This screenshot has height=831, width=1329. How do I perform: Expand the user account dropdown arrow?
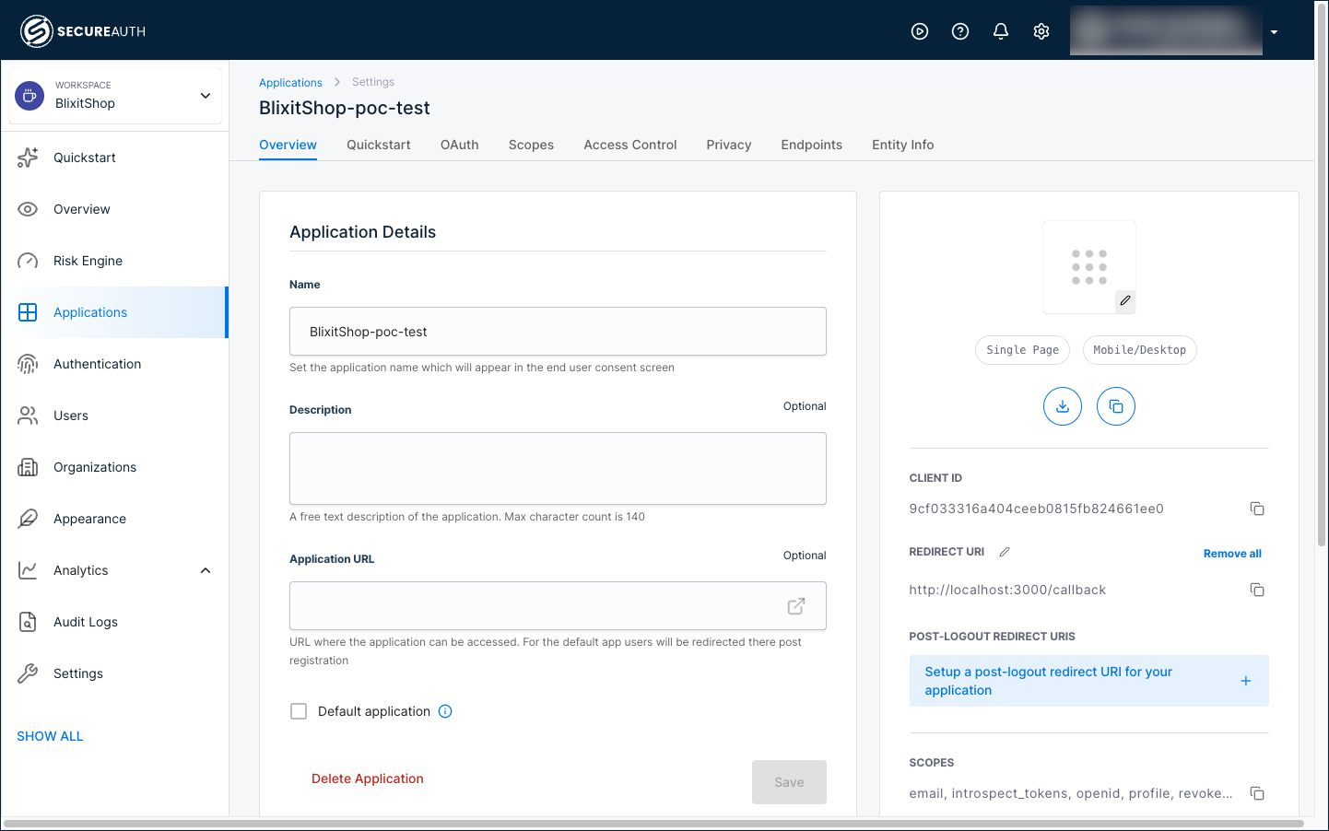(x=1274, y=32)
